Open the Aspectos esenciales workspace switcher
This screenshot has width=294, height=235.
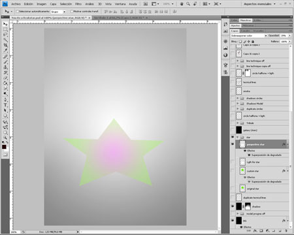[x=259, y=4]
